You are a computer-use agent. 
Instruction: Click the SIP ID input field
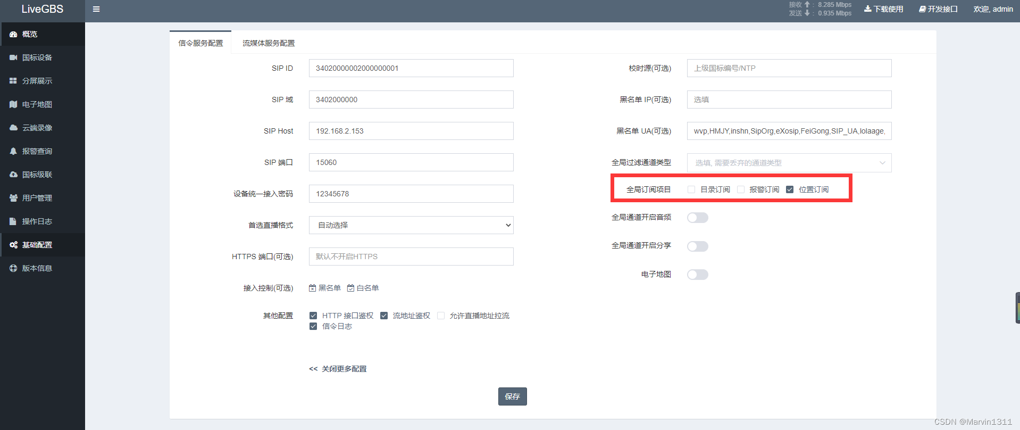[411, 68]
